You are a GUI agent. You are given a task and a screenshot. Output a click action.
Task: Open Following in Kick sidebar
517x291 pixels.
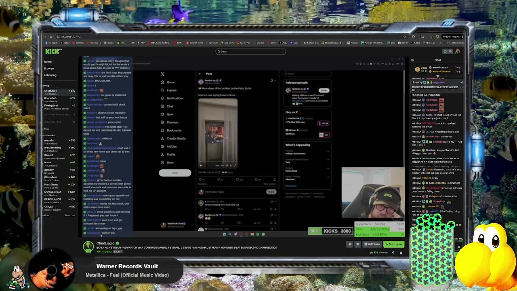tap(50, 75)
